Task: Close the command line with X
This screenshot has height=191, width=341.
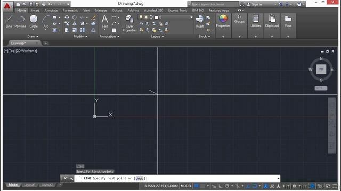Action: 65,178
